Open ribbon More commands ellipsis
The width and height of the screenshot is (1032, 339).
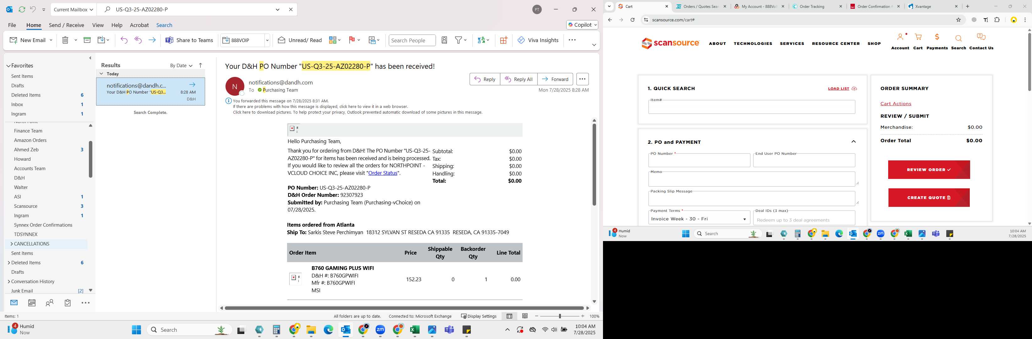[x=572, y=40]
